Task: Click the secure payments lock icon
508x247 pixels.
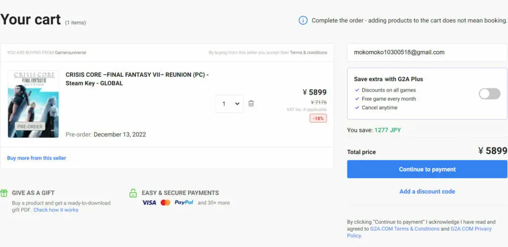Action: 133,193
